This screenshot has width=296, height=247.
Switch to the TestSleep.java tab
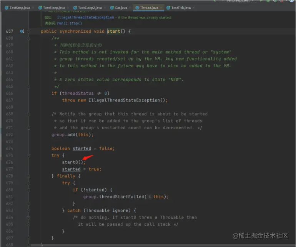coord(52,8)
